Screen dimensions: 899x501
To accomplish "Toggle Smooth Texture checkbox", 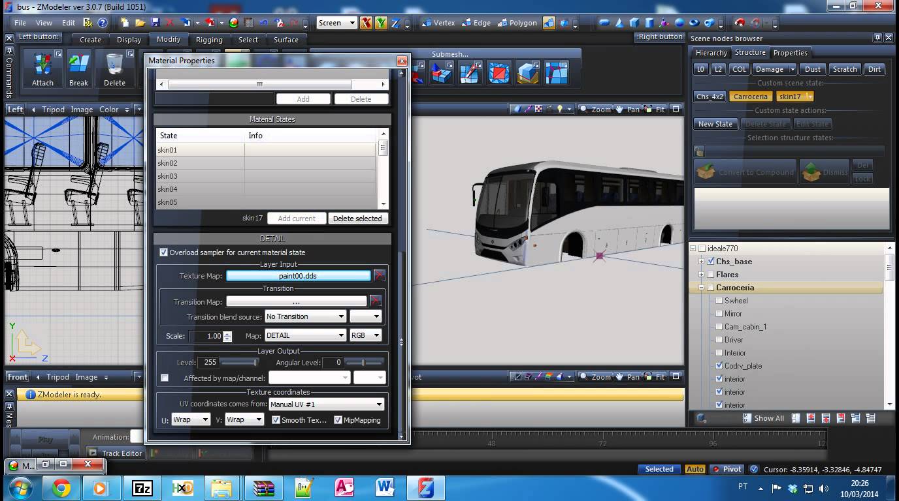I will 276,420.
